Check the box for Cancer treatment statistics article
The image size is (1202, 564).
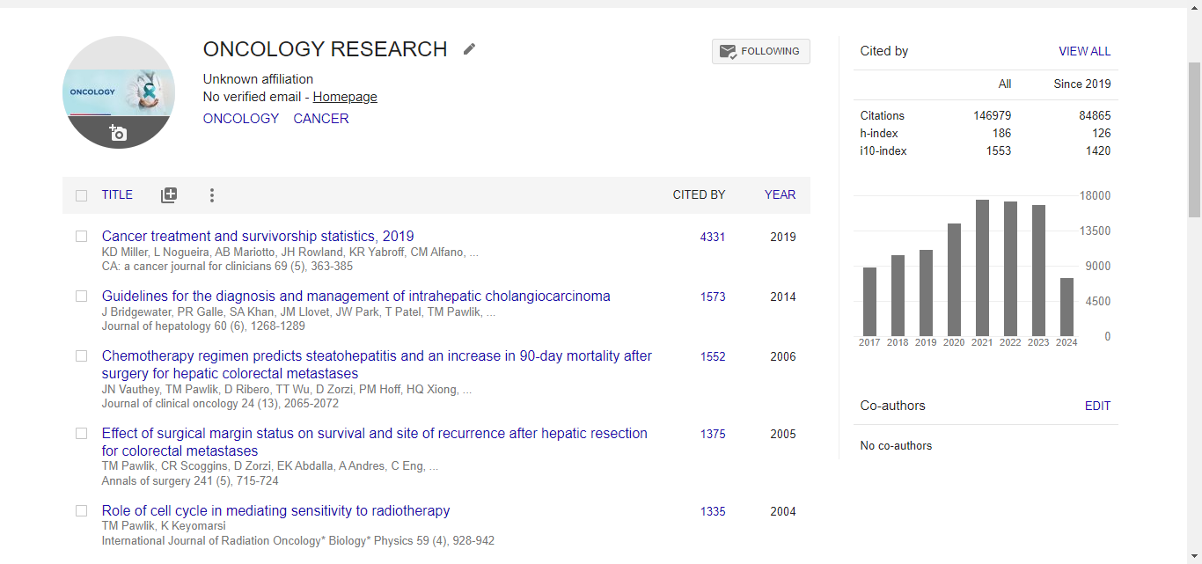coord(82,237)
